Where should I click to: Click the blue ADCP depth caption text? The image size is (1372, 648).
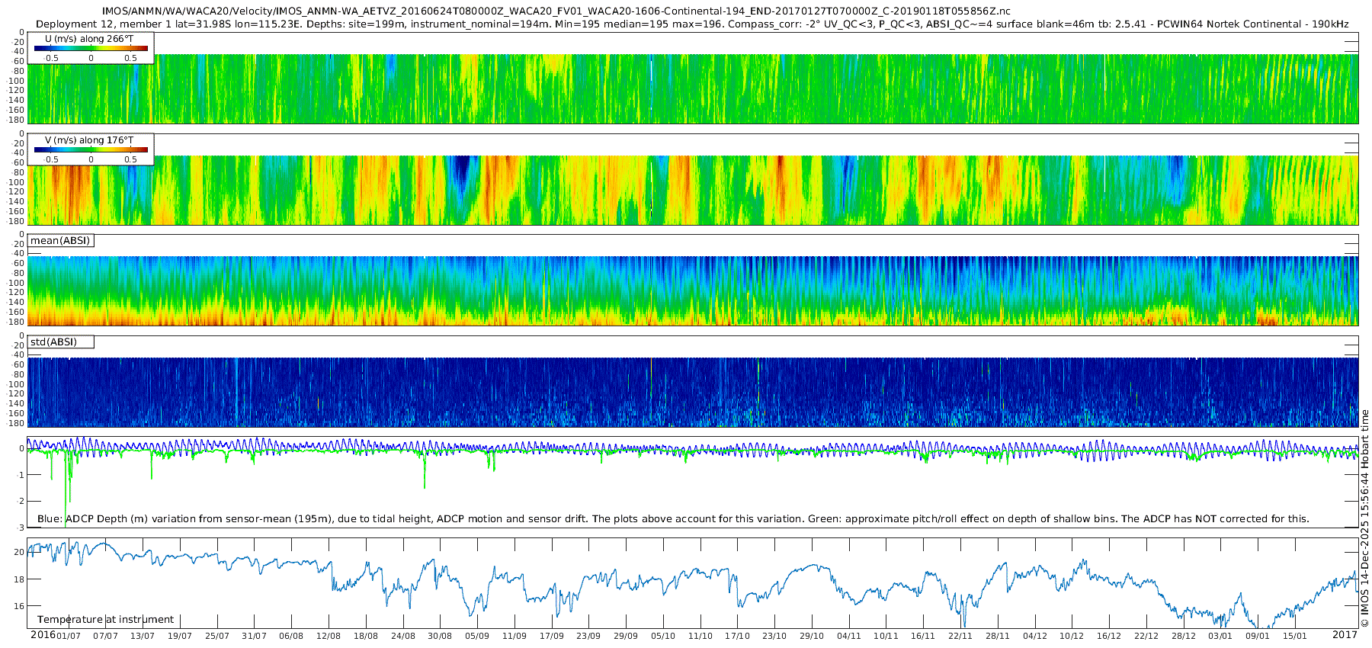(673, 519)
